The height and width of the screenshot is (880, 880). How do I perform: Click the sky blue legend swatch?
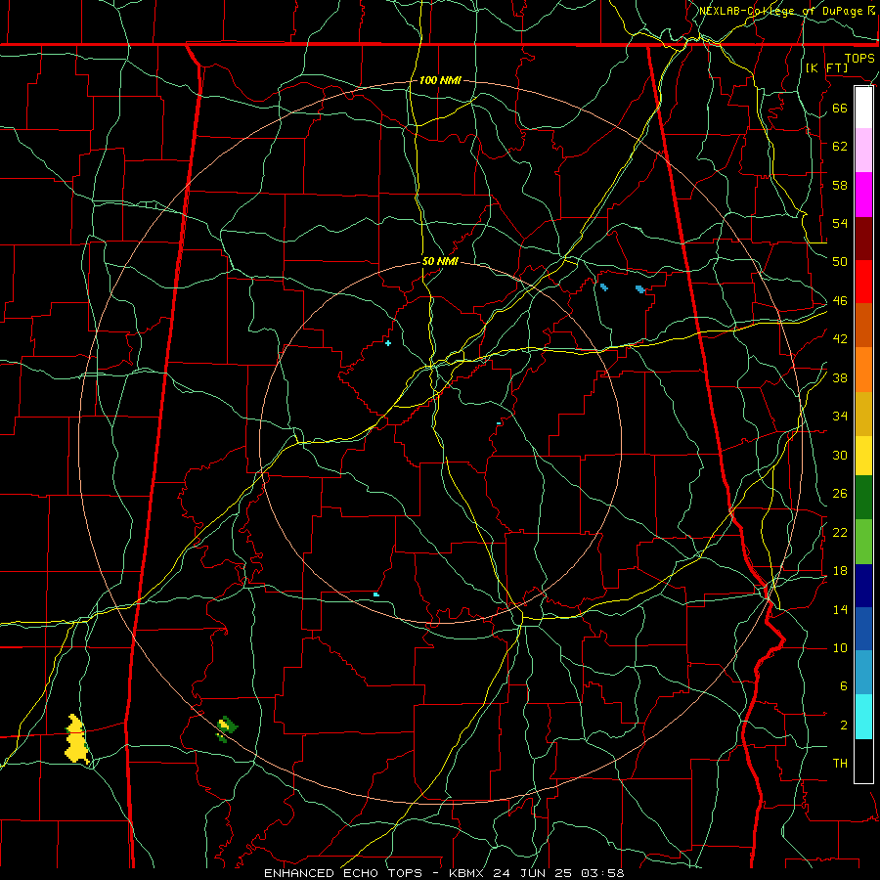(863, 673)
